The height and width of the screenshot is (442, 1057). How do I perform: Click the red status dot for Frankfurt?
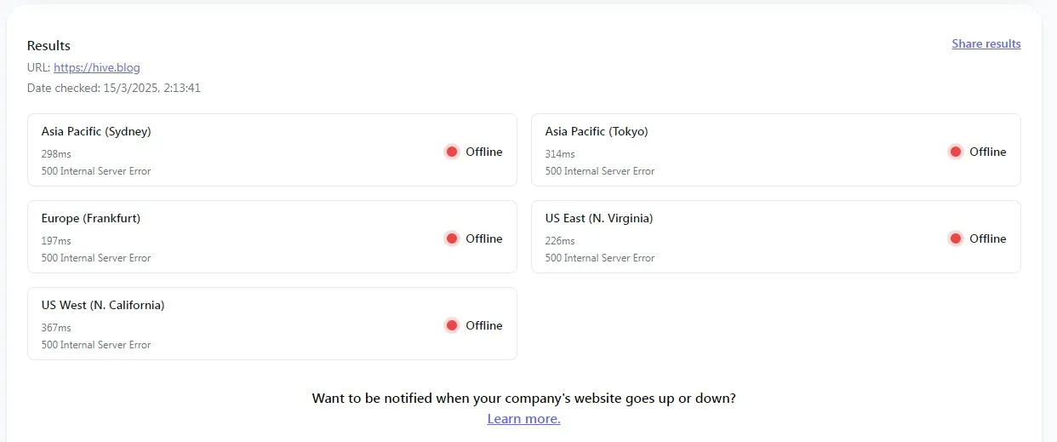452,238
